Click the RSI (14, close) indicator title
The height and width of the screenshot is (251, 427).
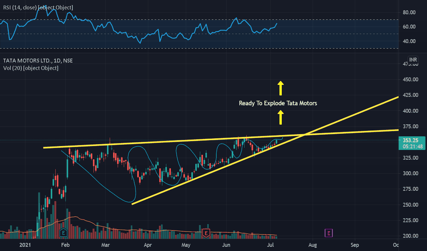[x=38, y=8]
